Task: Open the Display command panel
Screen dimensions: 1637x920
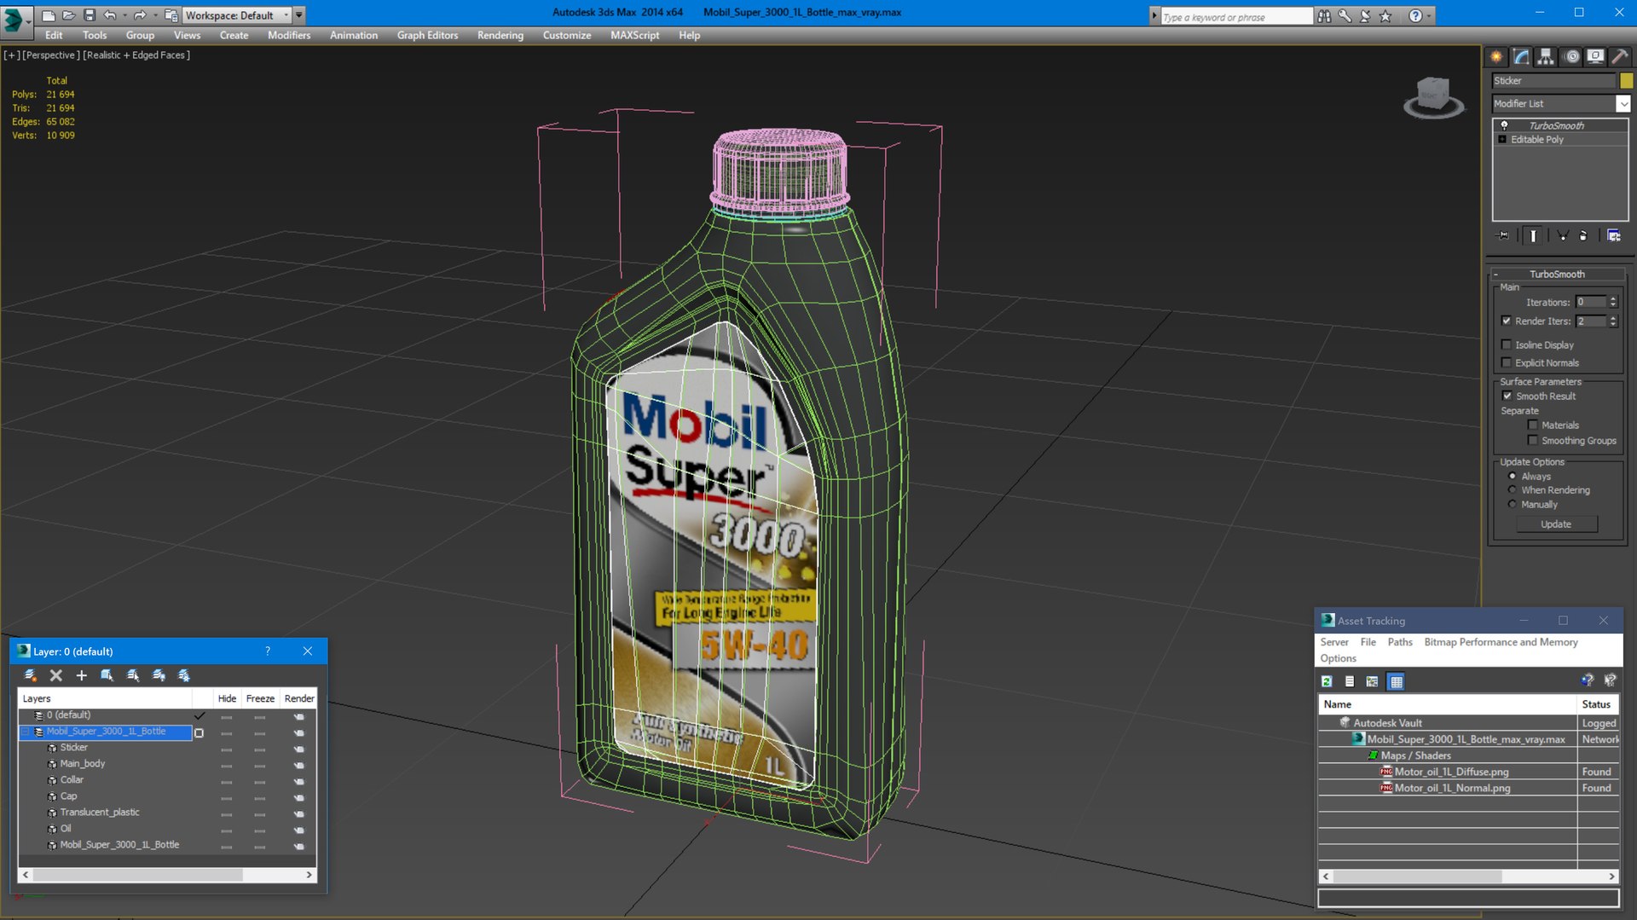Action: (x=1595, y=57)
